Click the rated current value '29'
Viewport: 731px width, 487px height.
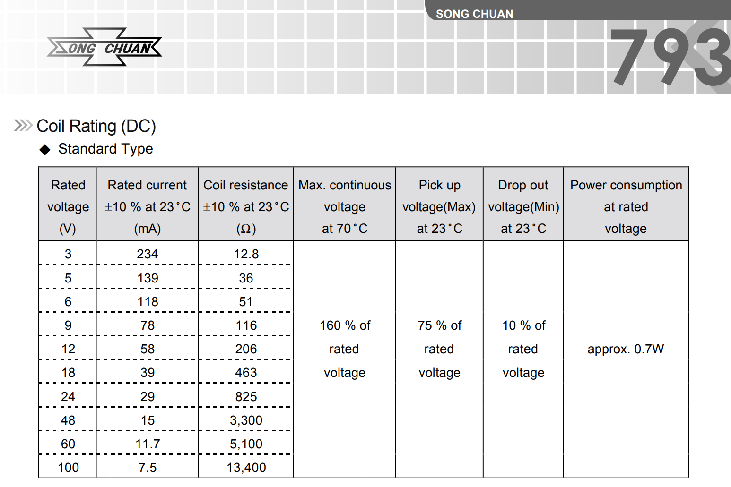point(148,397)
